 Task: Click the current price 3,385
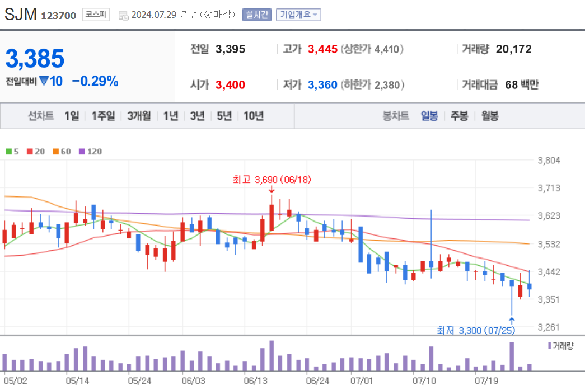pos(35,58)
